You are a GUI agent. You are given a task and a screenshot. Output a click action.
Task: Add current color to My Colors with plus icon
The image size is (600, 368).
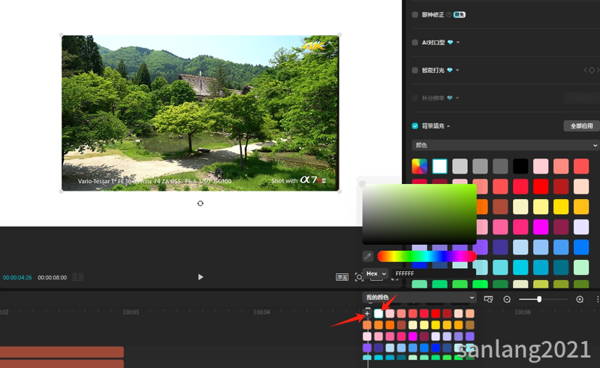[367, 313]
